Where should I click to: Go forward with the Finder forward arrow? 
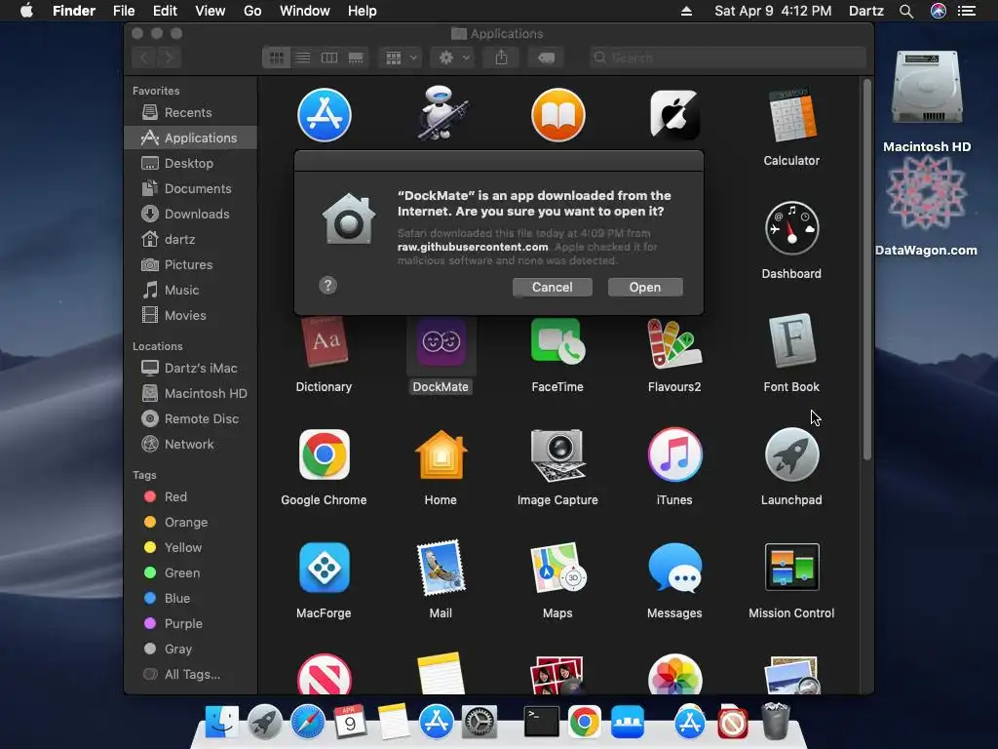[170, 58]
